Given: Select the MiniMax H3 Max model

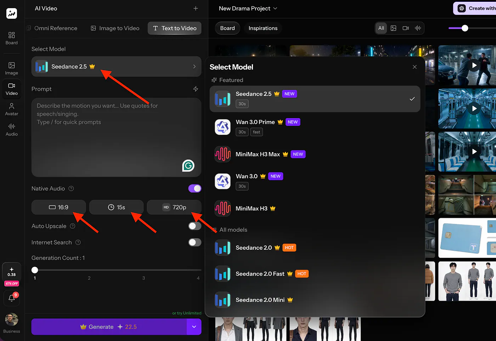Looking at the screenshot, I should [315, 154].
